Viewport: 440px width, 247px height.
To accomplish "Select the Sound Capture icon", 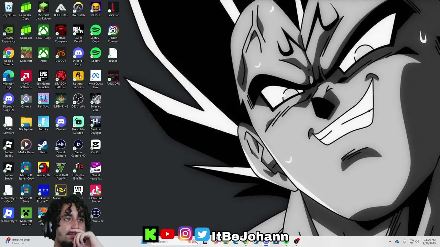I will pyautogui.click(x=61, y=148).
